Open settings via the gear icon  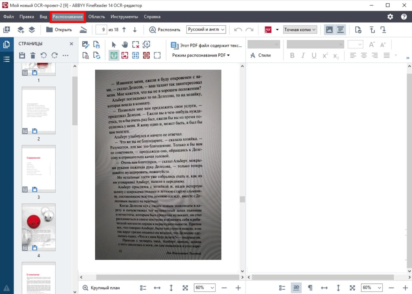390,17
